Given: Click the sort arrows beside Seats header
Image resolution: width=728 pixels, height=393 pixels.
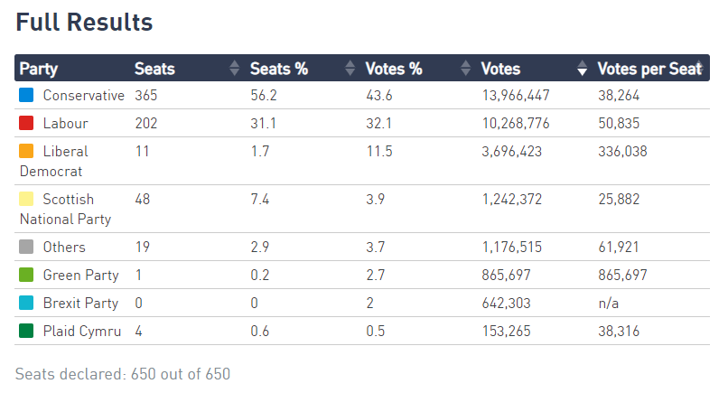Looking at the screenshot, I should point(234,69).
